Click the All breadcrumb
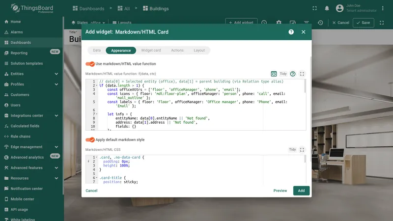The width and height of the screenshot is (393, 221). click(124, 8)
